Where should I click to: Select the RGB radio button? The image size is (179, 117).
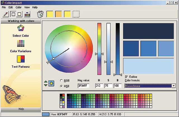61,81
